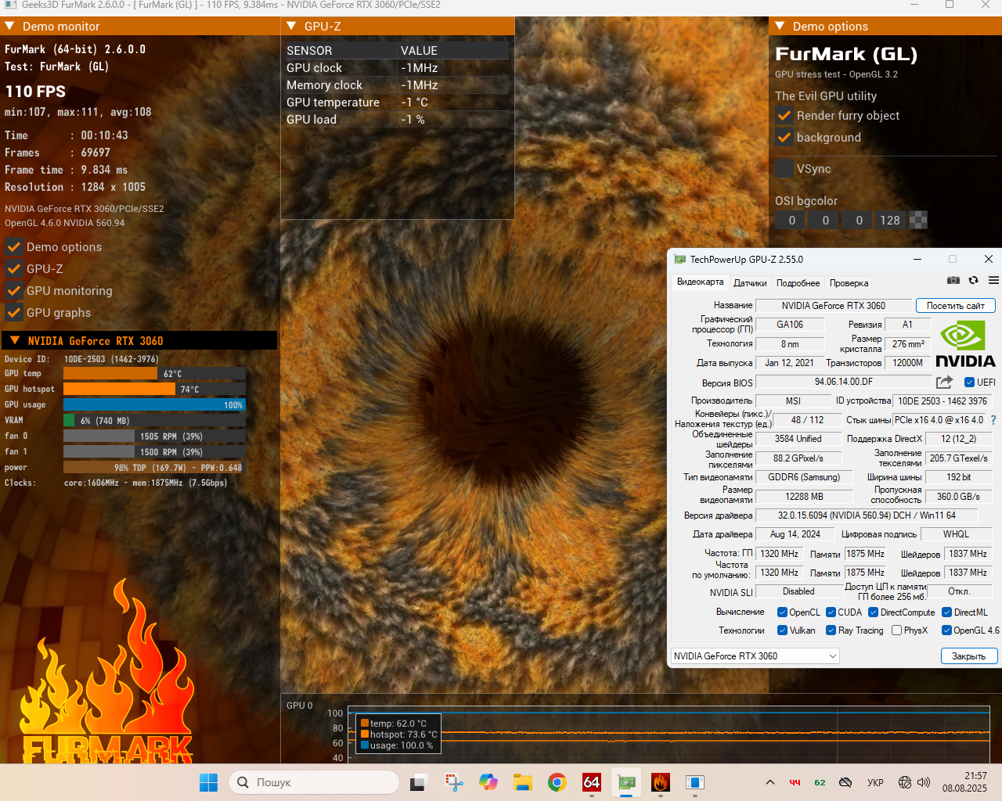Click the BIOS export share icon
Screen dimensions: 1002x801
(x=945, y=382)
